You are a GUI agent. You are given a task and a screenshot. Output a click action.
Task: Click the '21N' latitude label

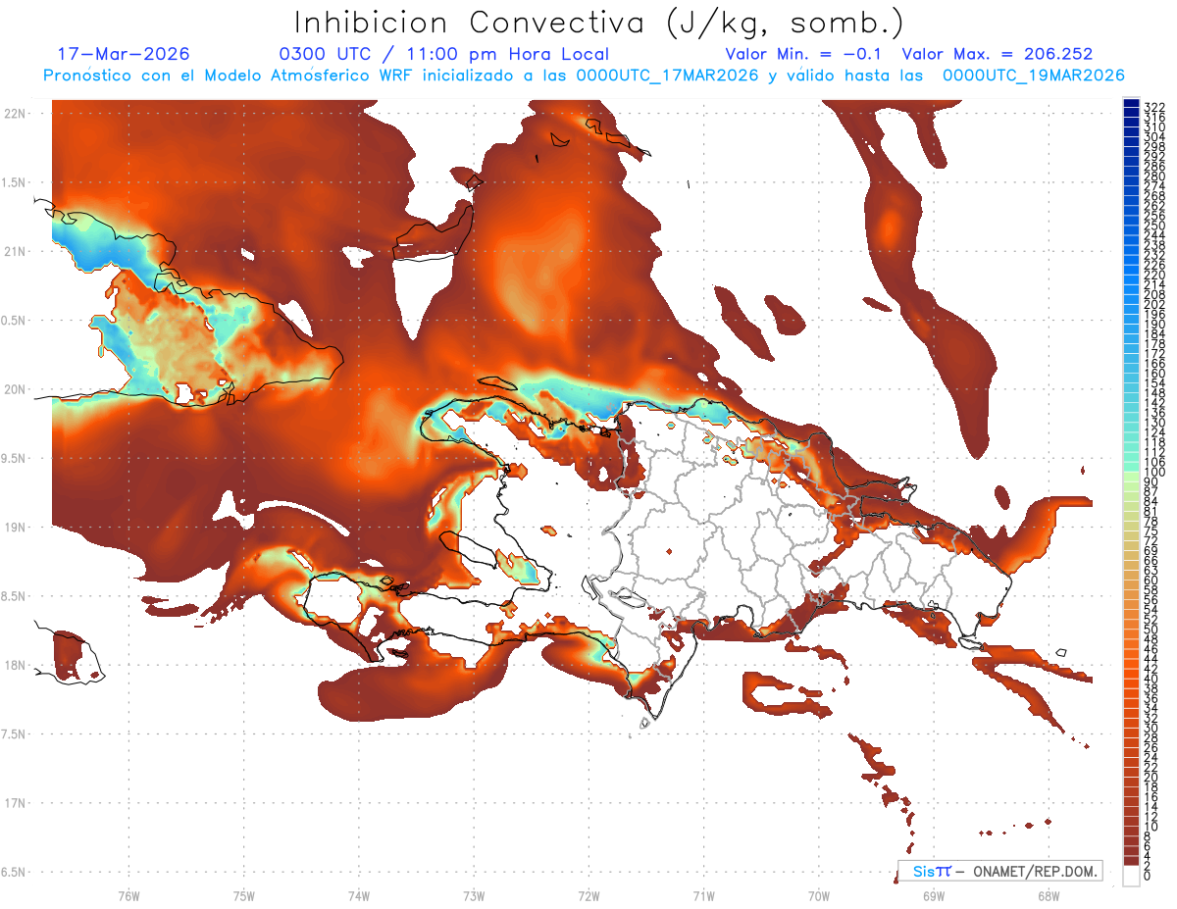click(16, 251)
